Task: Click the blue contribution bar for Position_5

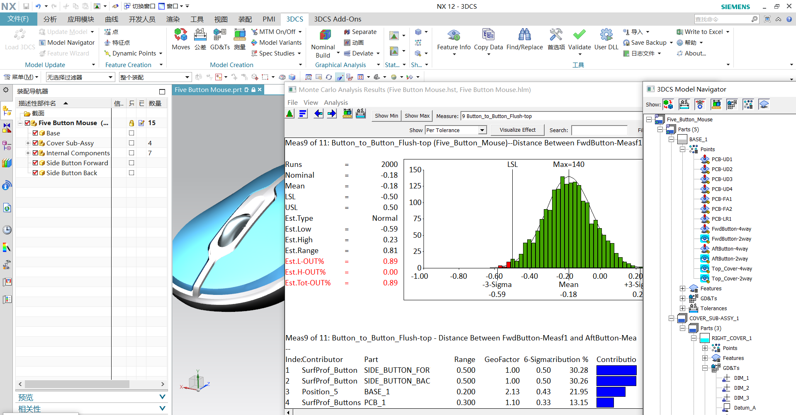Action: pos(611,392)
